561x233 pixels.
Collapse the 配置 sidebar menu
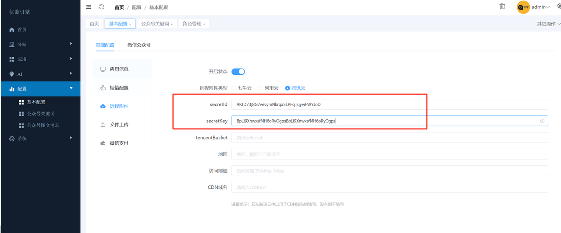pos(71,88)
